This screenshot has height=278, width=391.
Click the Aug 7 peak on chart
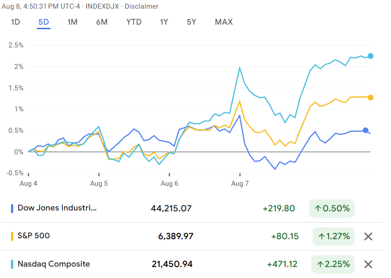[x=240, y=68]
